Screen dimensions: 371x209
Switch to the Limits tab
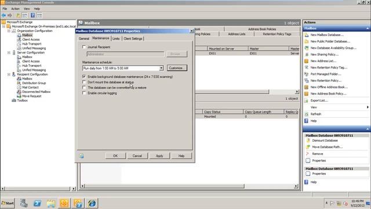click(x=116, y=39)
